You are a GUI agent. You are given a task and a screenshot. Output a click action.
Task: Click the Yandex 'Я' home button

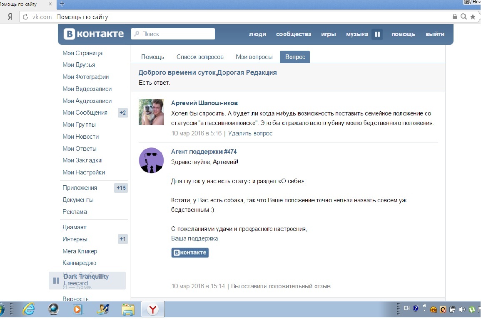(9, 17)
